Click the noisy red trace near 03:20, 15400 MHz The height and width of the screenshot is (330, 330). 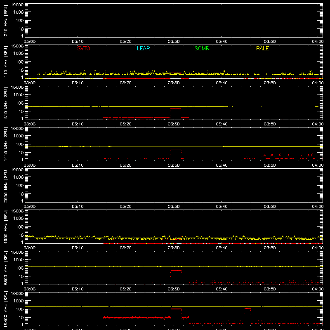137,317
